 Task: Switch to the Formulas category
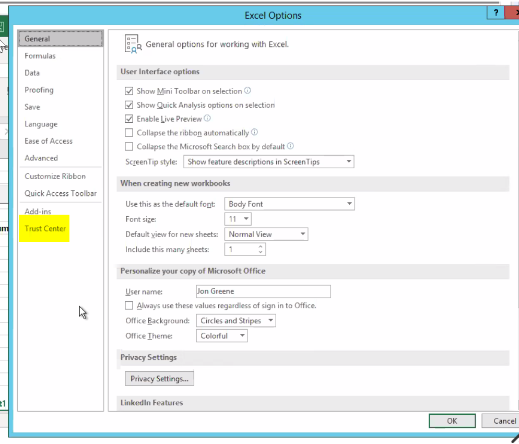coord(61,56)
